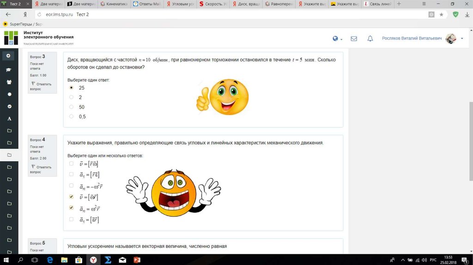The width and height of the screenshot is (473, 265).
Task: Open Windows taskbar search
Action: tap(20, 260)
